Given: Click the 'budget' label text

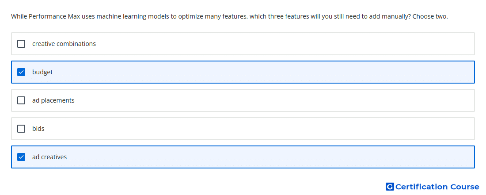Looking at the screenshot, I should point(42,72).
